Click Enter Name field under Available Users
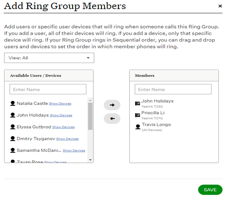The height and width of the screenshot is (197, 227). 48,89
